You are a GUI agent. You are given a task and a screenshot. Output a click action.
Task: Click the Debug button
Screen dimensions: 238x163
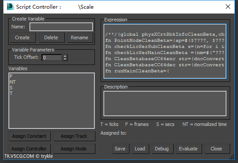(x=162, y=149)
